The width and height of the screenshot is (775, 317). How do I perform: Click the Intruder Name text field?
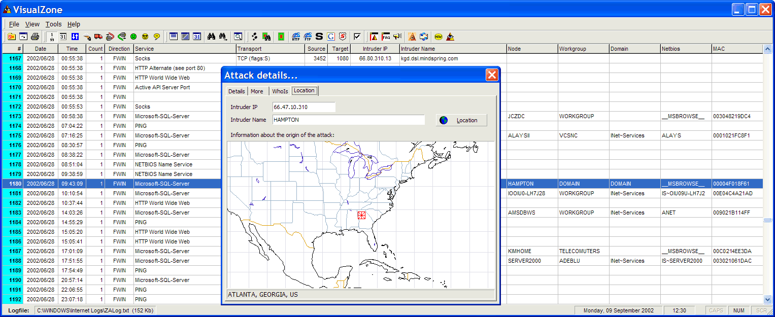pos(348,120)
